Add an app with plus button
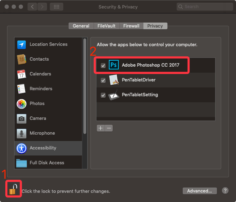The width and height of the screenshot is (236, 202). [x=101, y=128]
